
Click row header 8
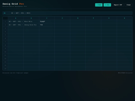(5, 45)
